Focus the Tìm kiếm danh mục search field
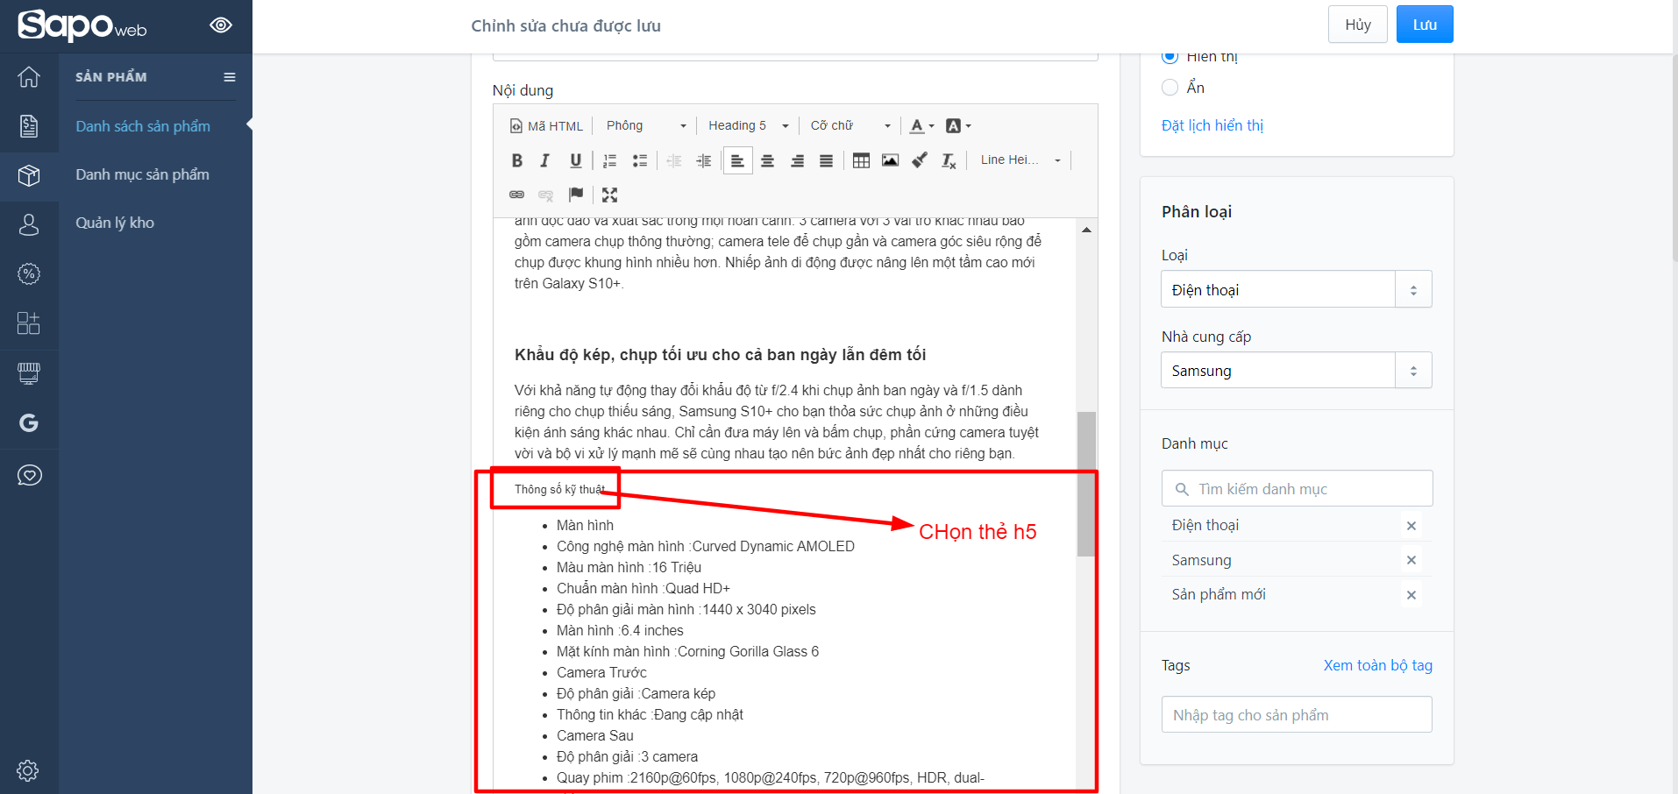 pyautogui.click(x=1298, y=489)
